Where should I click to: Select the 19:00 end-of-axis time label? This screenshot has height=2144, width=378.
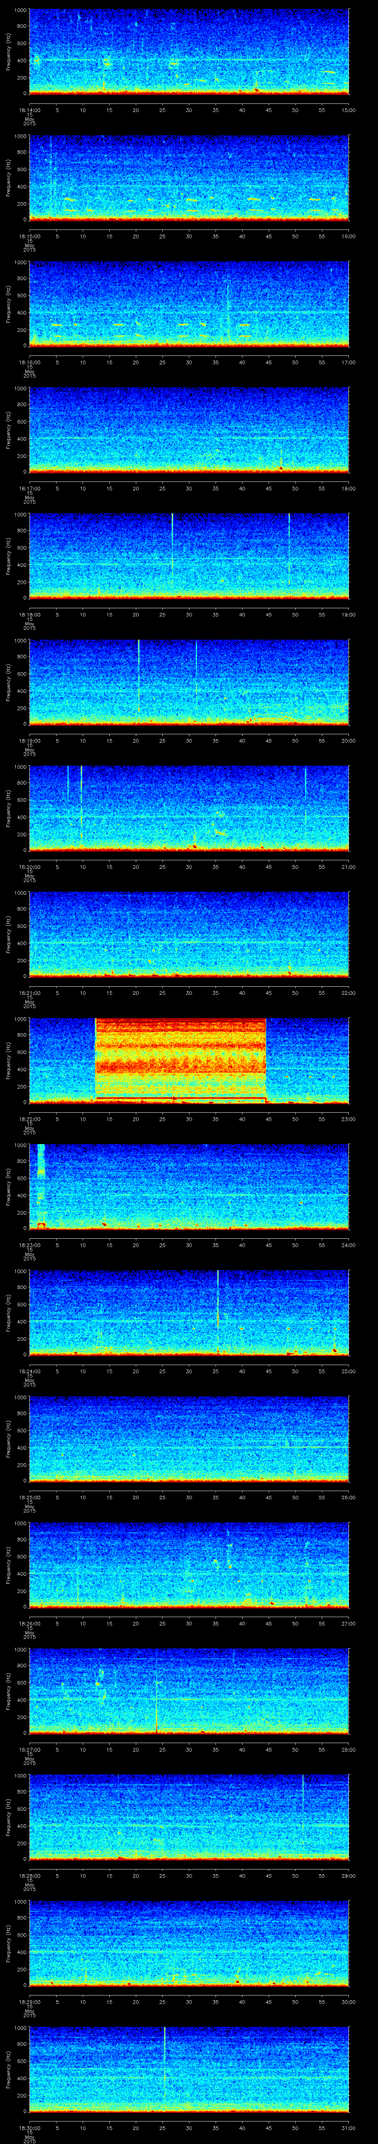pos(349,614)
